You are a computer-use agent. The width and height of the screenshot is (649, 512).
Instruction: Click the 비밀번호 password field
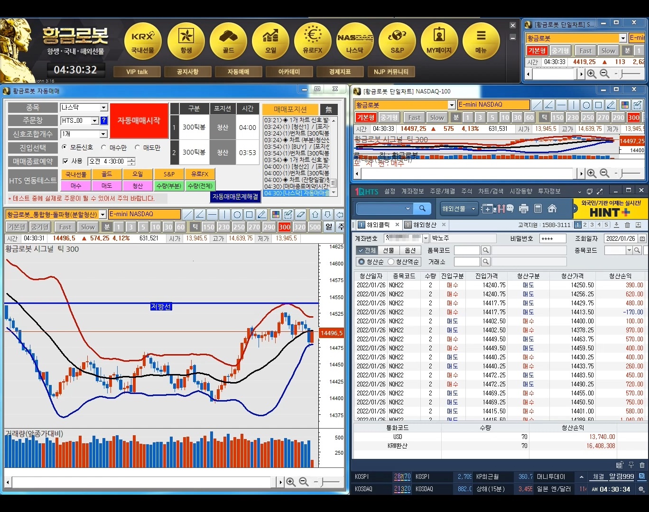point(553,238)
